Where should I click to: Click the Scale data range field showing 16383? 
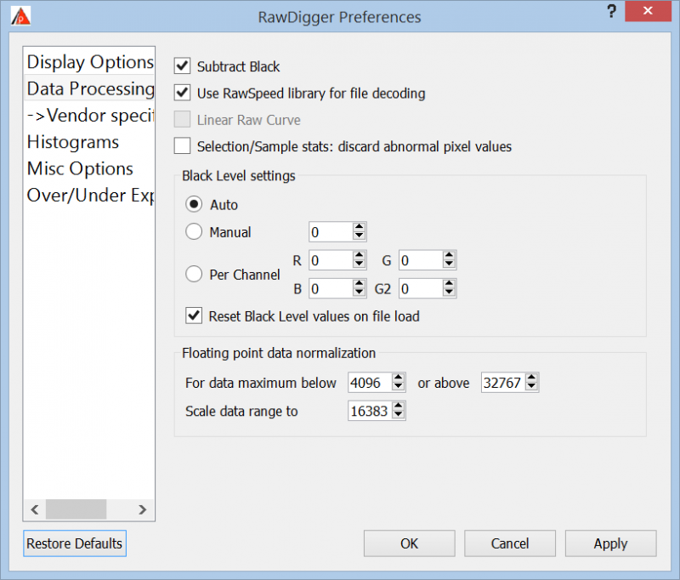[371, 411]
